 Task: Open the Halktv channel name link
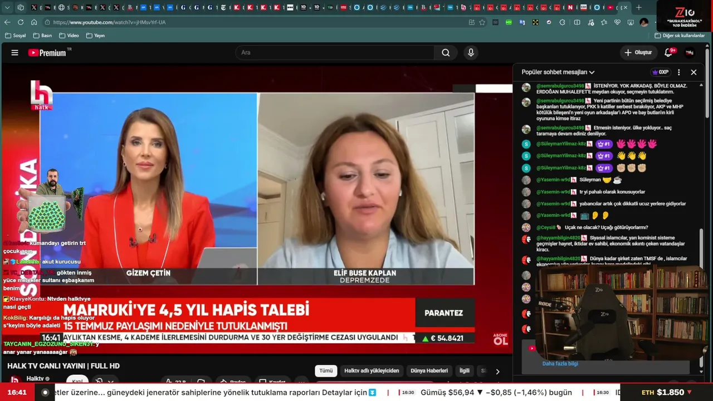point(35,379)
